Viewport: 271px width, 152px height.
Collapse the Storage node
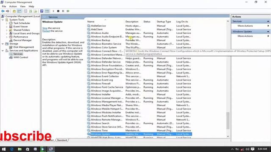3,44
